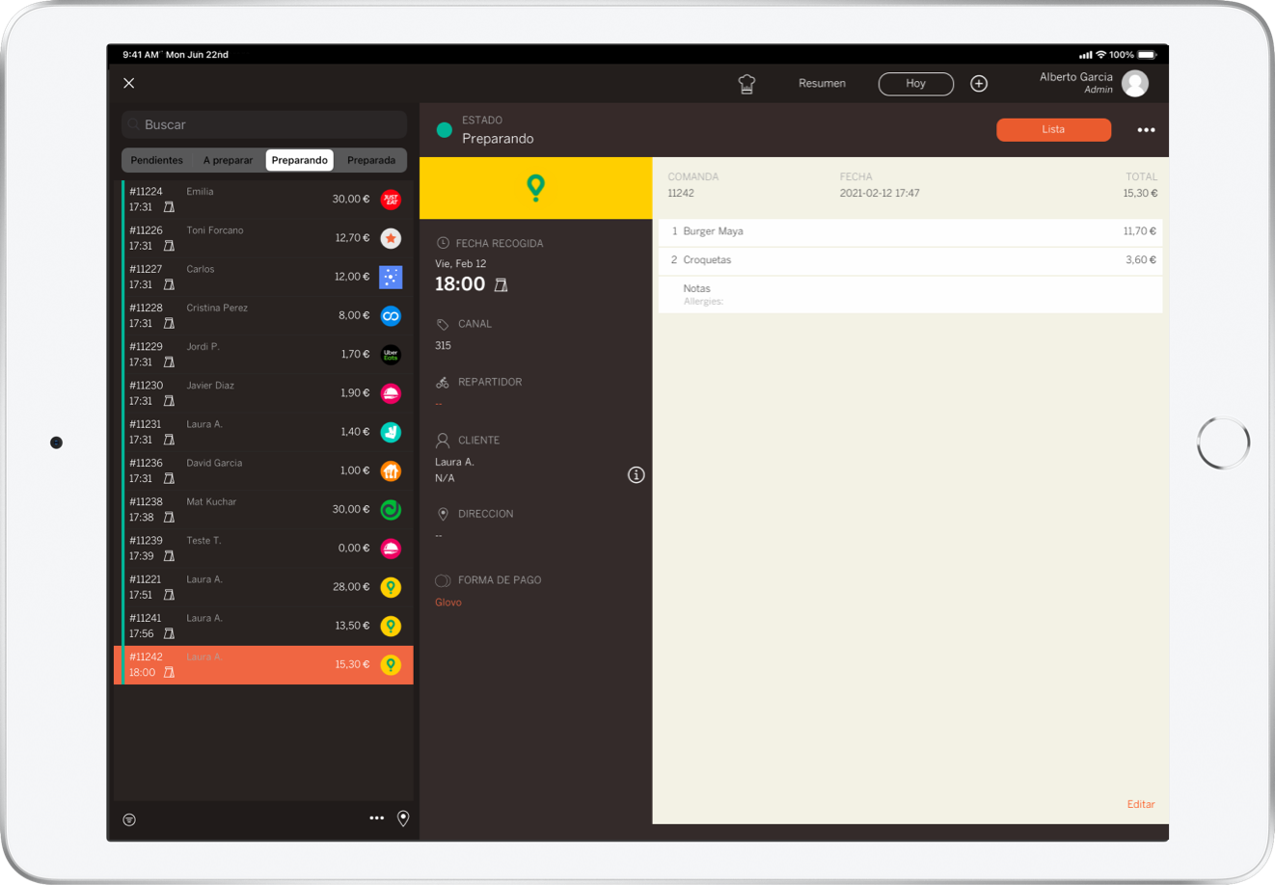1275x885 pixels.
Task: Open Alberto Garcia profile avatar
Action: click(1135, 84)
